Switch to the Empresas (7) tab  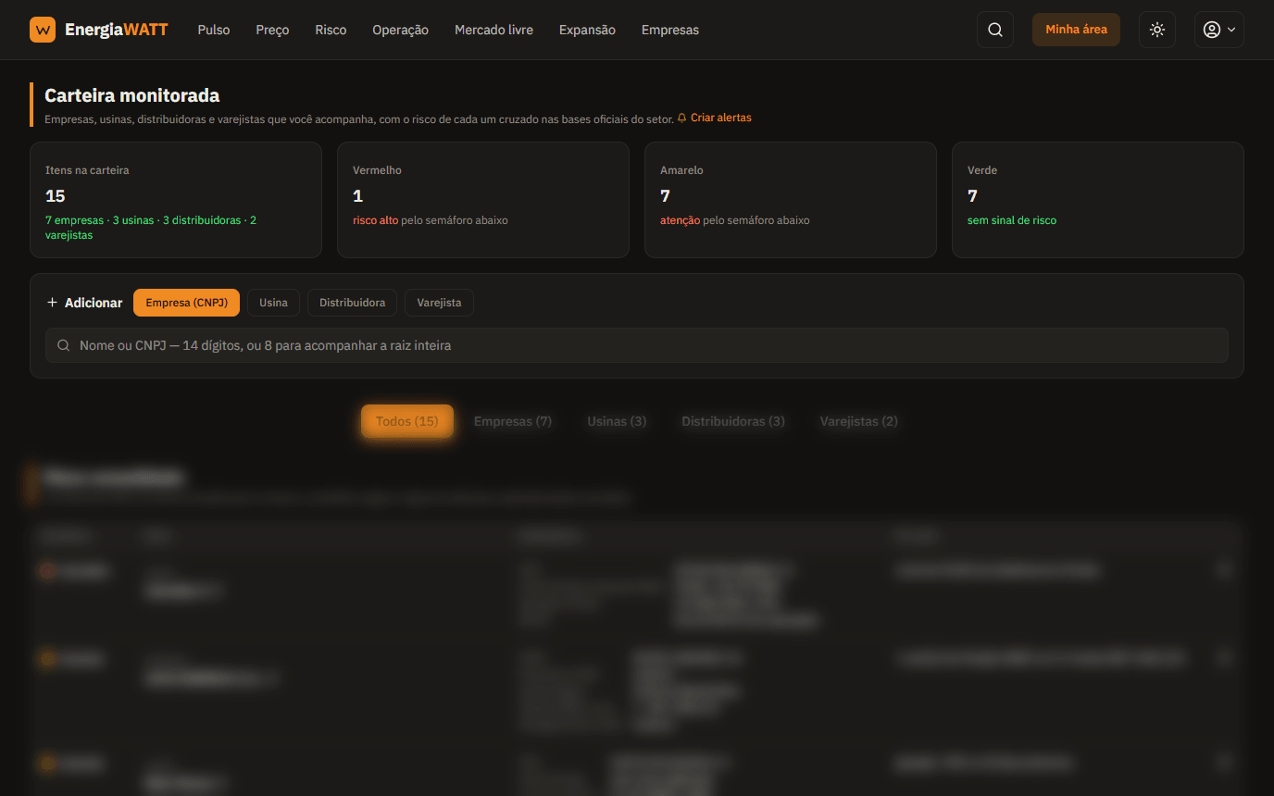[x=513, y=421]
